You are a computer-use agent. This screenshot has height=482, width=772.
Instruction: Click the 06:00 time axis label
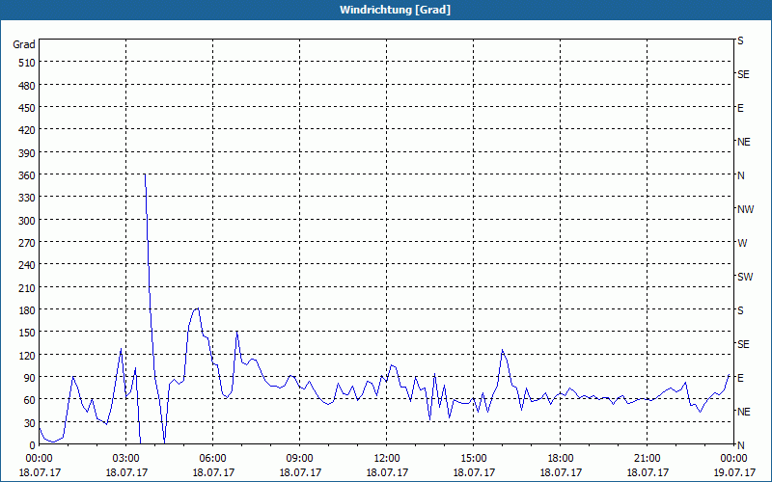click(x=212, y=459)
